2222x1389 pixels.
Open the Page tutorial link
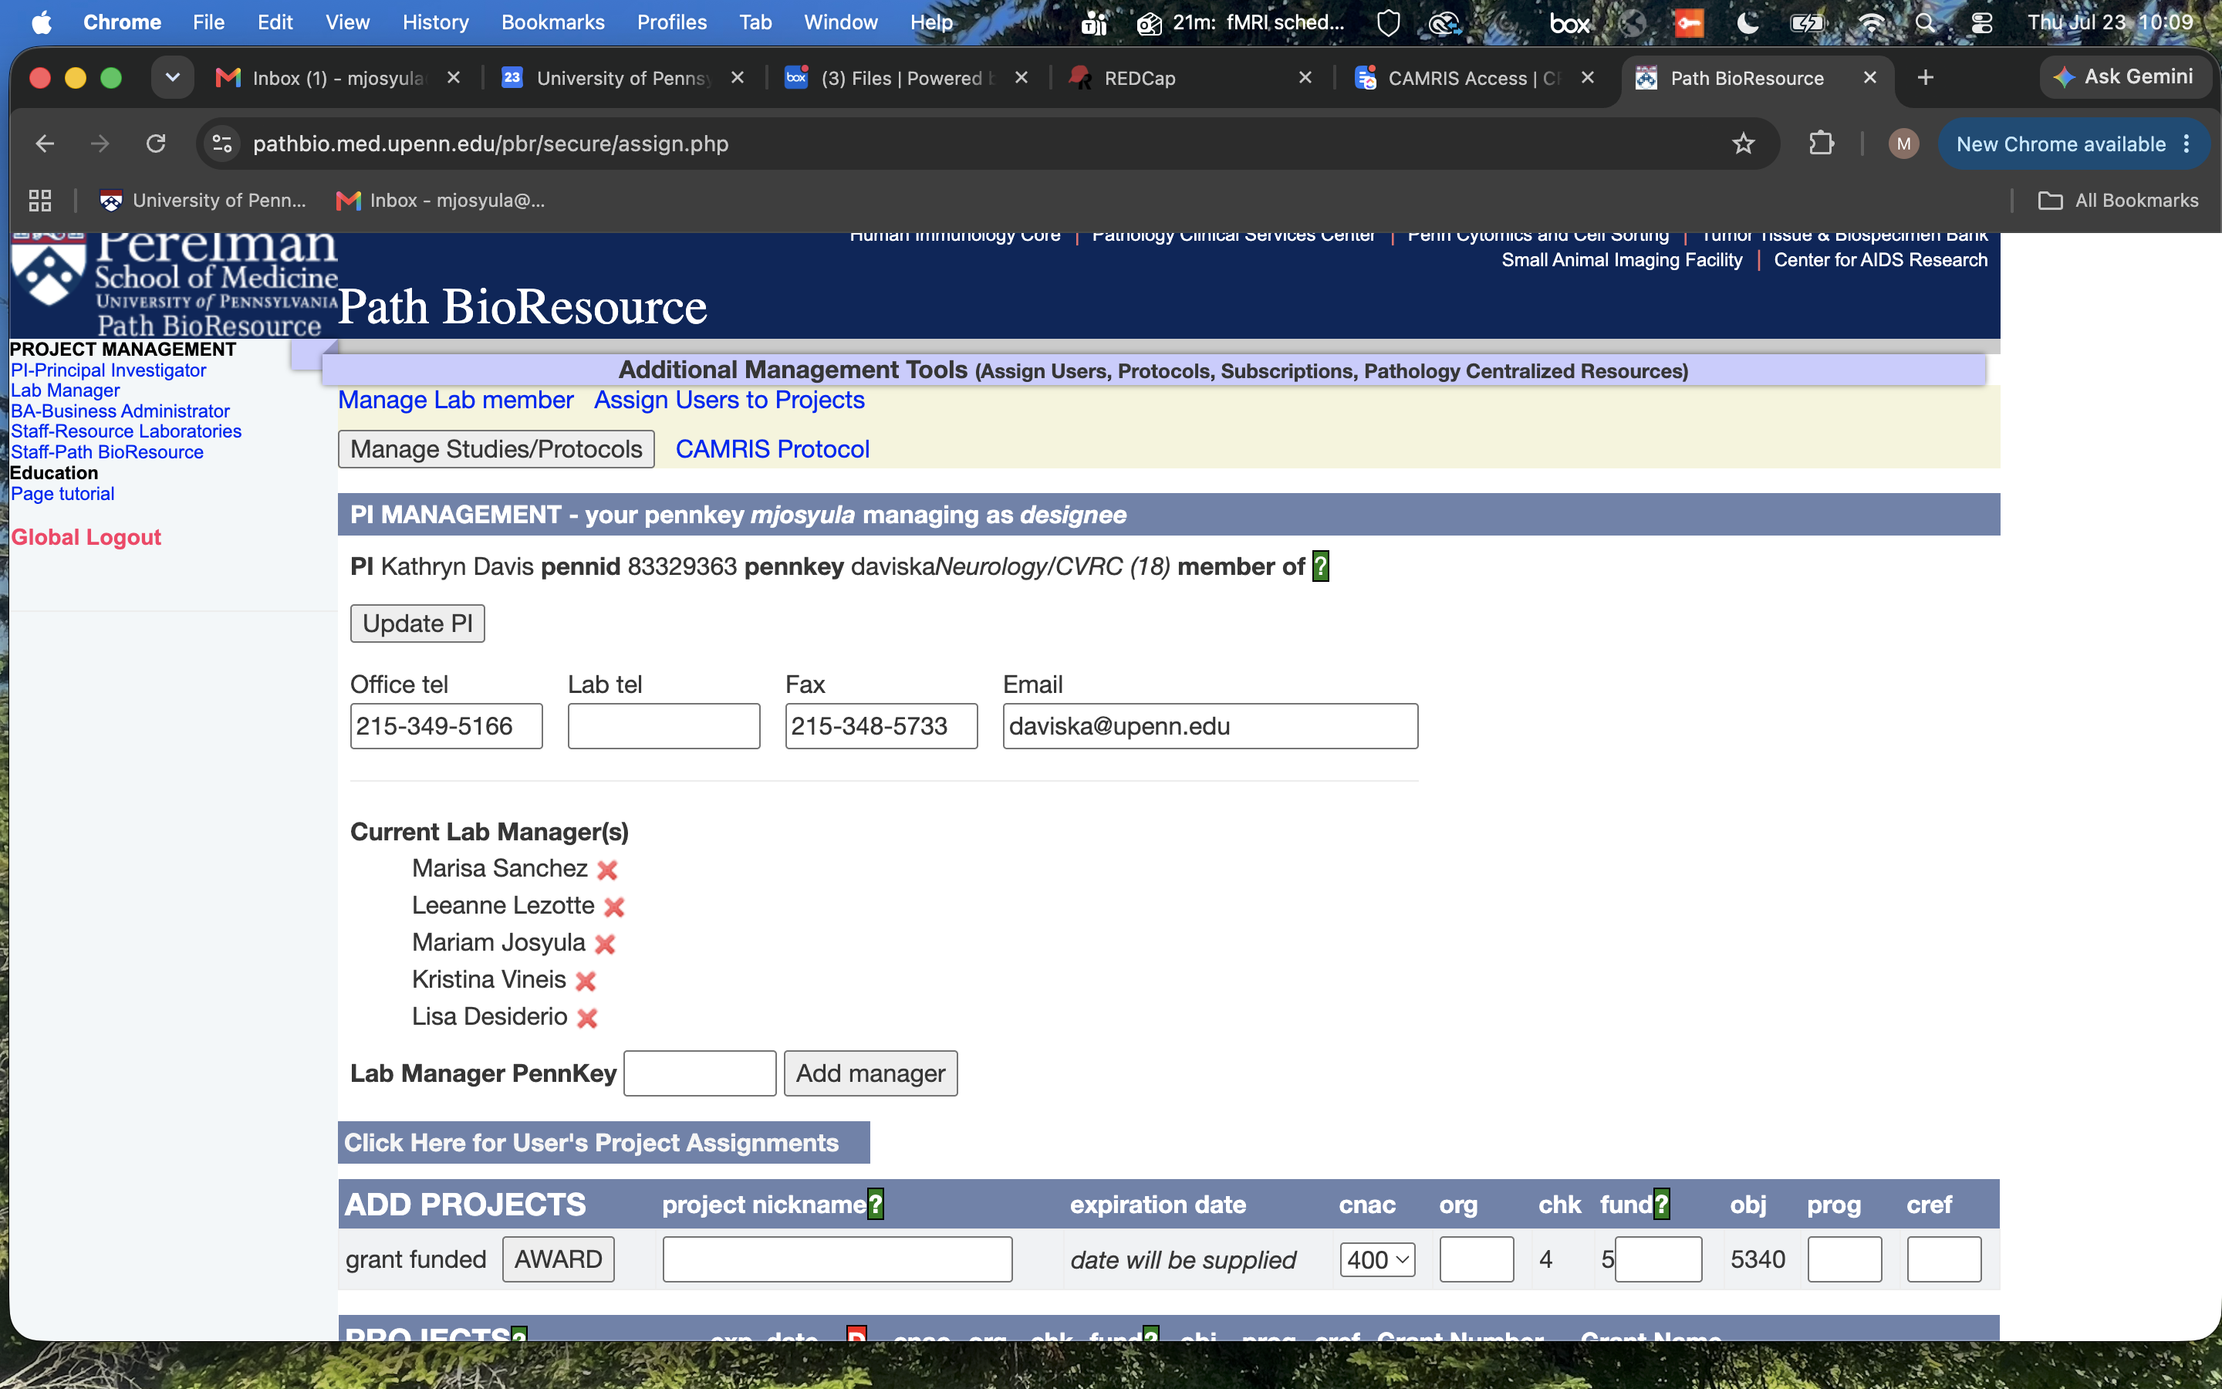tap(62, 494)
